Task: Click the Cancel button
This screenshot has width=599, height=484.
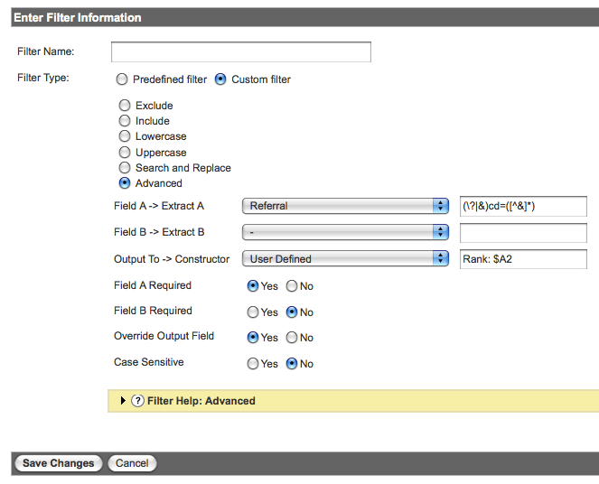Action: (132, 463)
